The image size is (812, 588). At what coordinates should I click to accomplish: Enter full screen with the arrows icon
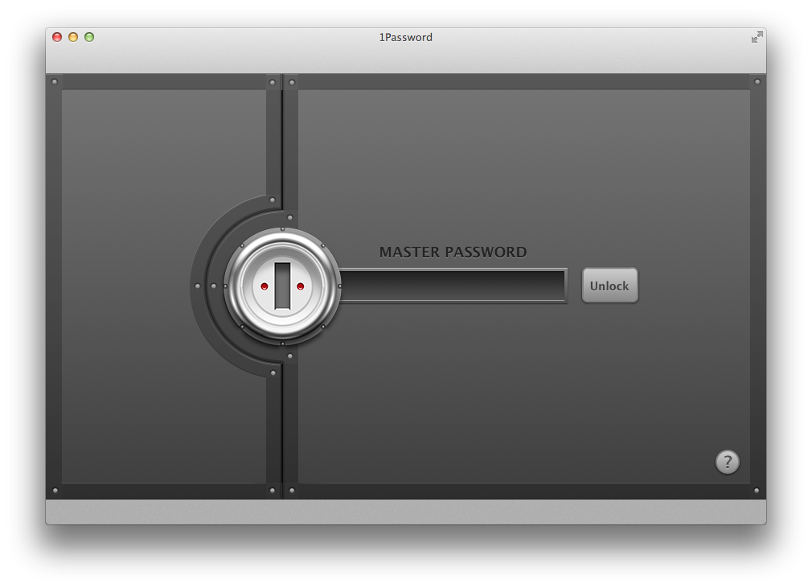757,37
